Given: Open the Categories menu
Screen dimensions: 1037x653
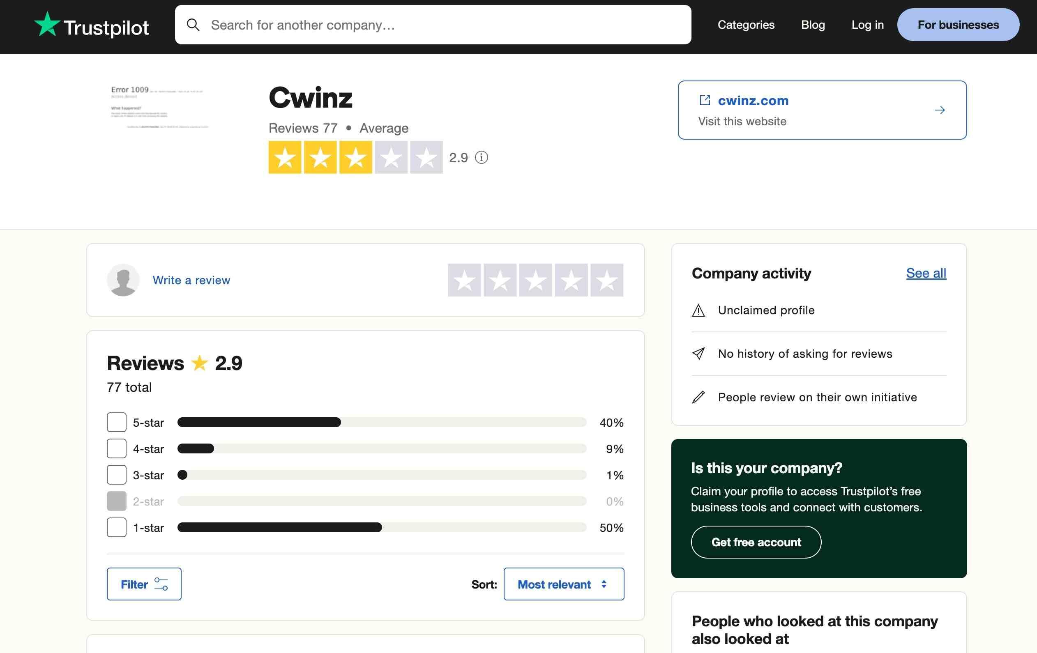Looking at the screenshot, I should click(x=746, y=25).
